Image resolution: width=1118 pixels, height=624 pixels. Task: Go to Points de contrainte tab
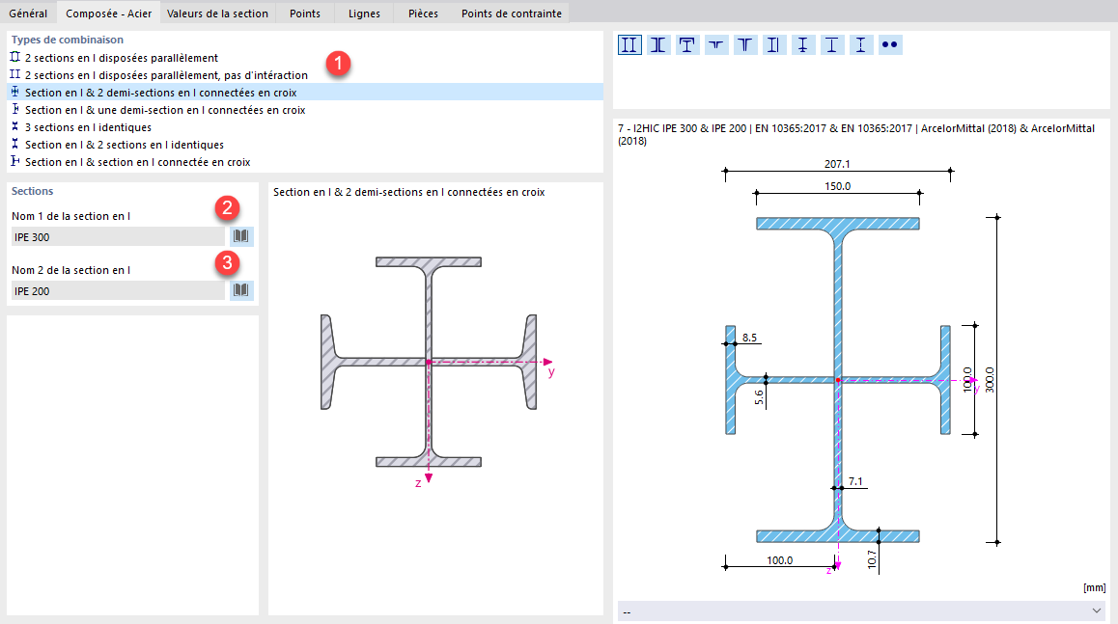512,13
